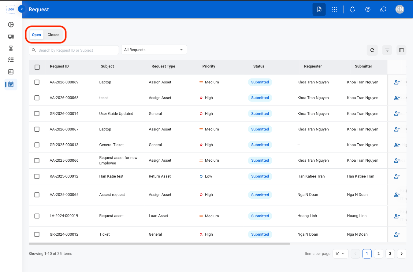Go to page 2 of results
Screen dimensions: 413x272
[378, 254]
